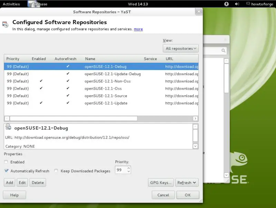Click the accessibility icon in the top bar
The image size is (276, 208).
[226, 4]
